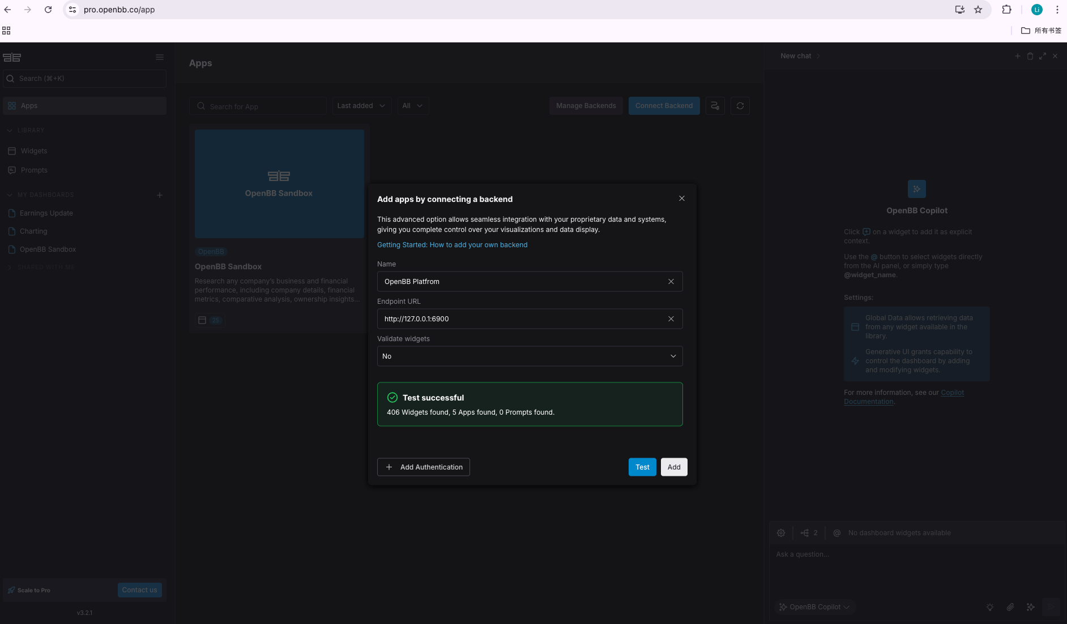Select the OpenBB Copilot model dropdown
Viewport: 1067px width, 624px height.
click(x=814, y=607)
